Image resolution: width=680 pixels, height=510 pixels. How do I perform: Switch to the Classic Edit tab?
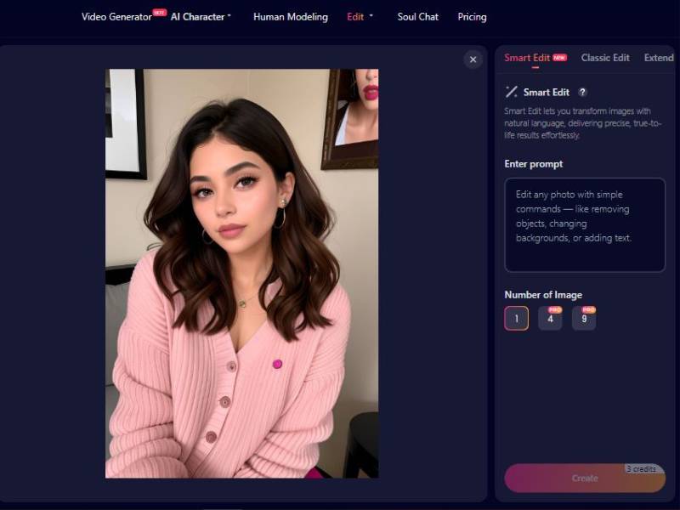pos(605,58)
